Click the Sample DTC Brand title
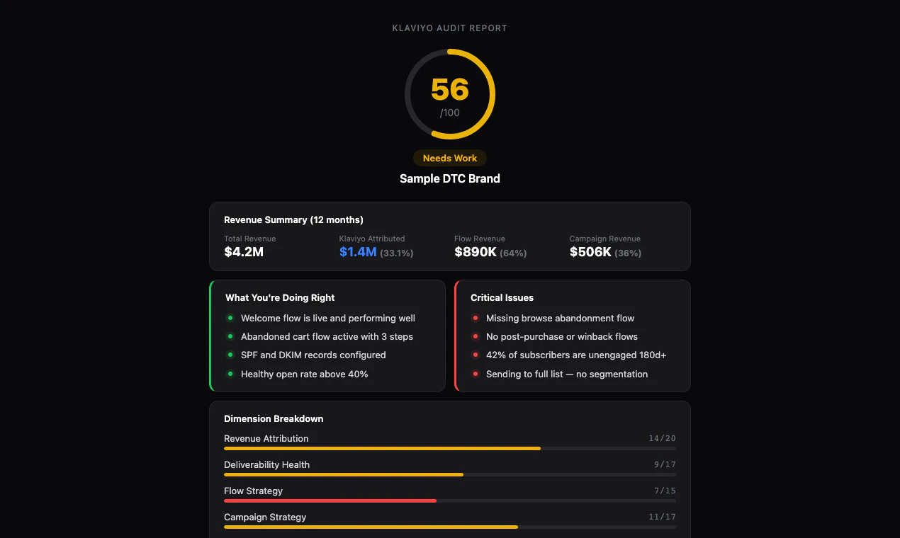Screen dimensions: 900x538 pyautogui.click(x=450, y=178)
